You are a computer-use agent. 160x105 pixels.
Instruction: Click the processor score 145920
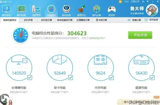click(x=19, y=73)
